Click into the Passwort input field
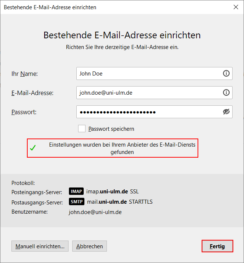Screen dimensions: 244x263 click(147, 112)
